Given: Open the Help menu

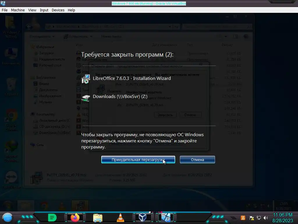Looking at the screenshot, I should click(71, 10).
